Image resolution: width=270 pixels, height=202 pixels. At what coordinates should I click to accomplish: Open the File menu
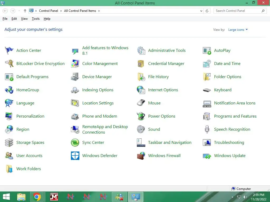coord(5,19)
